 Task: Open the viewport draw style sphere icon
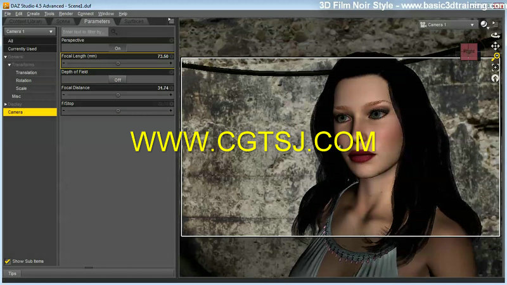click(x=484, y=25)
